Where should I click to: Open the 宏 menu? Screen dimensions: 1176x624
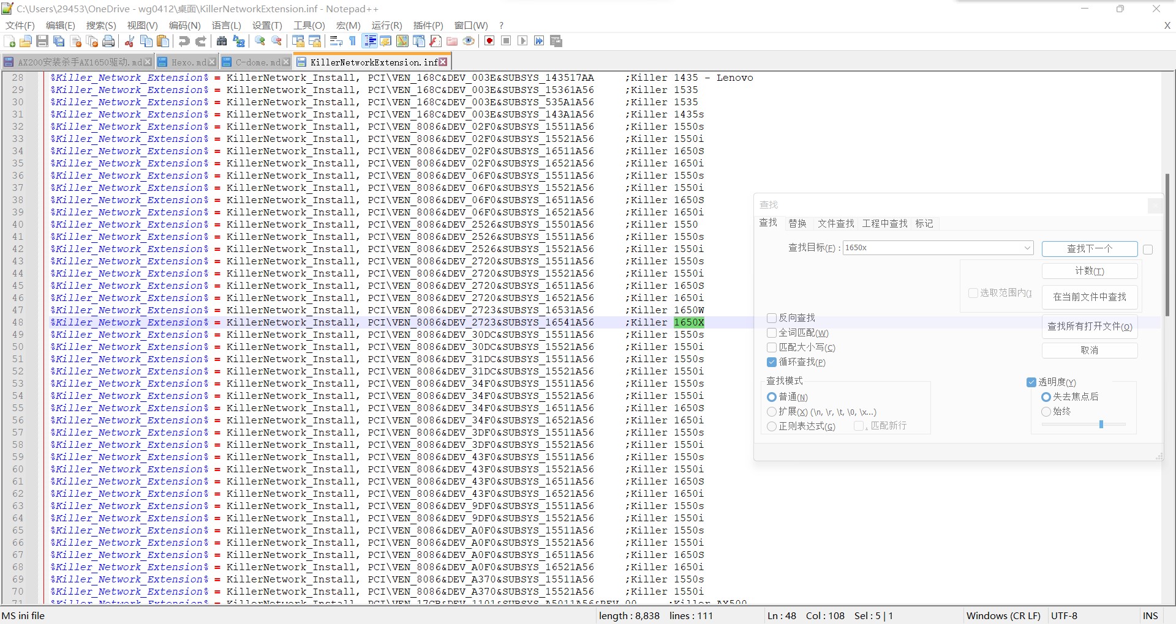pyautogui.click(x=348, y=25)
